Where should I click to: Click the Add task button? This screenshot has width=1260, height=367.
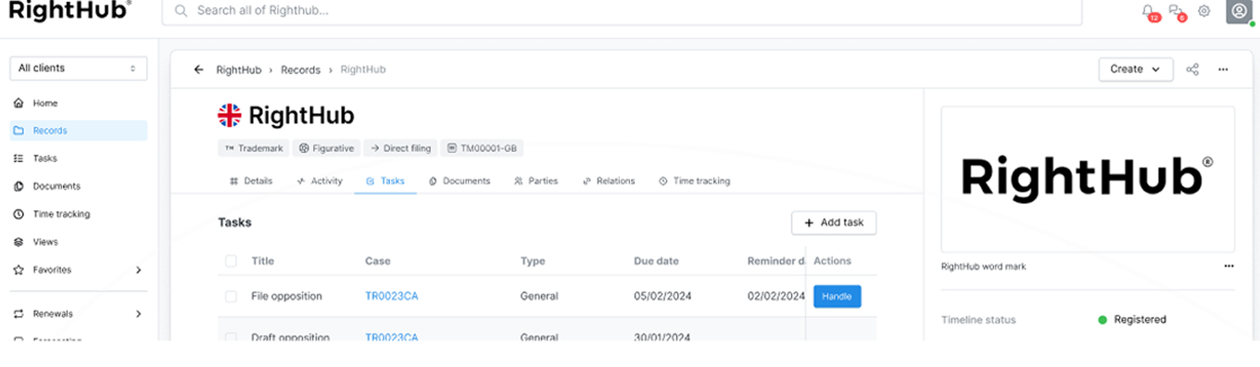click(834, 222)
